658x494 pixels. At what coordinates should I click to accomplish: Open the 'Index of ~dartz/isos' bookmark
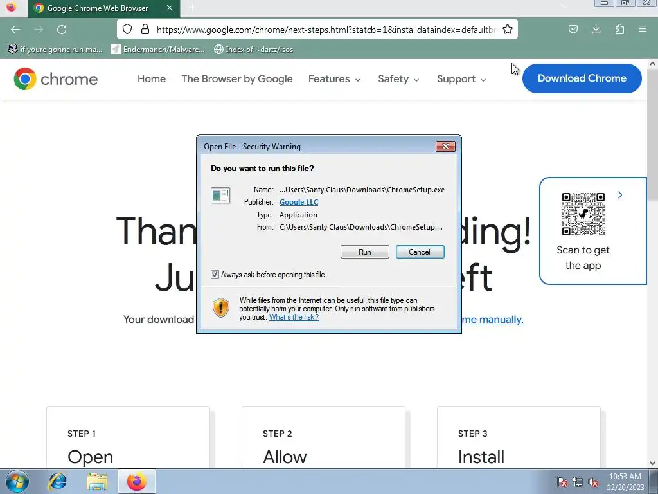pos(253,50)
